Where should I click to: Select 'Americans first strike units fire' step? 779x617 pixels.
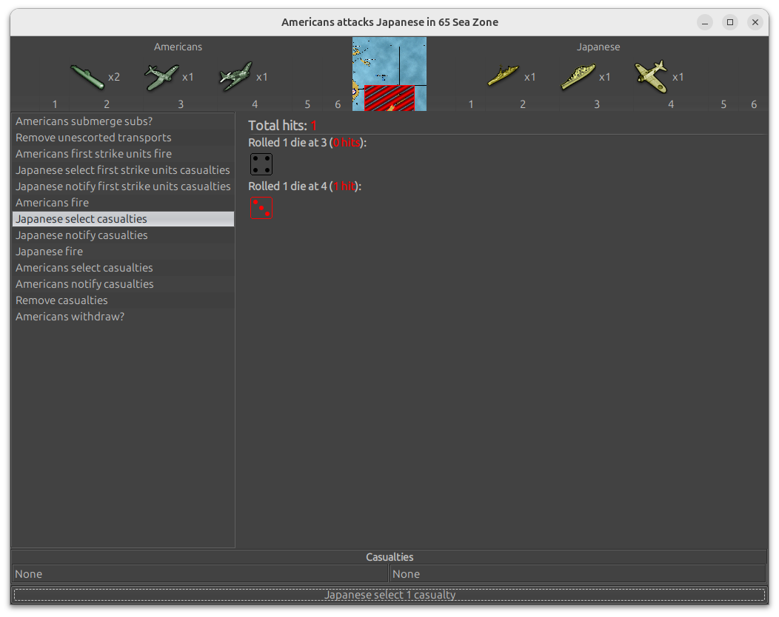pos(93,154)
